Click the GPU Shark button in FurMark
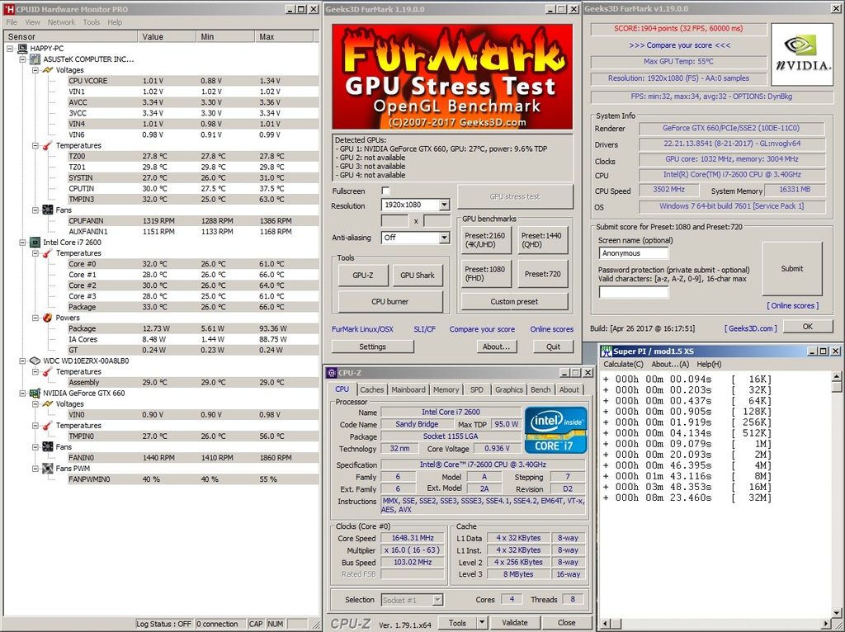 point(417,276)
